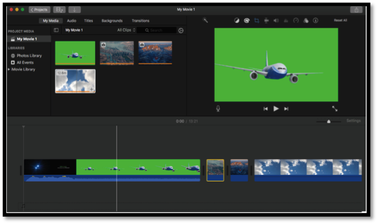The height and width of the screenshot is (224, 378).
Task: Click the viewer airplane preview
Action: point(276,65)
